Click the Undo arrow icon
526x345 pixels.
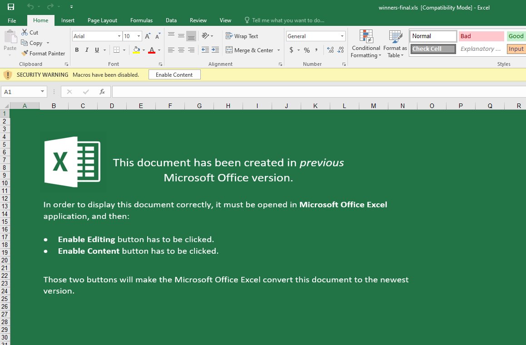(30, 7)
